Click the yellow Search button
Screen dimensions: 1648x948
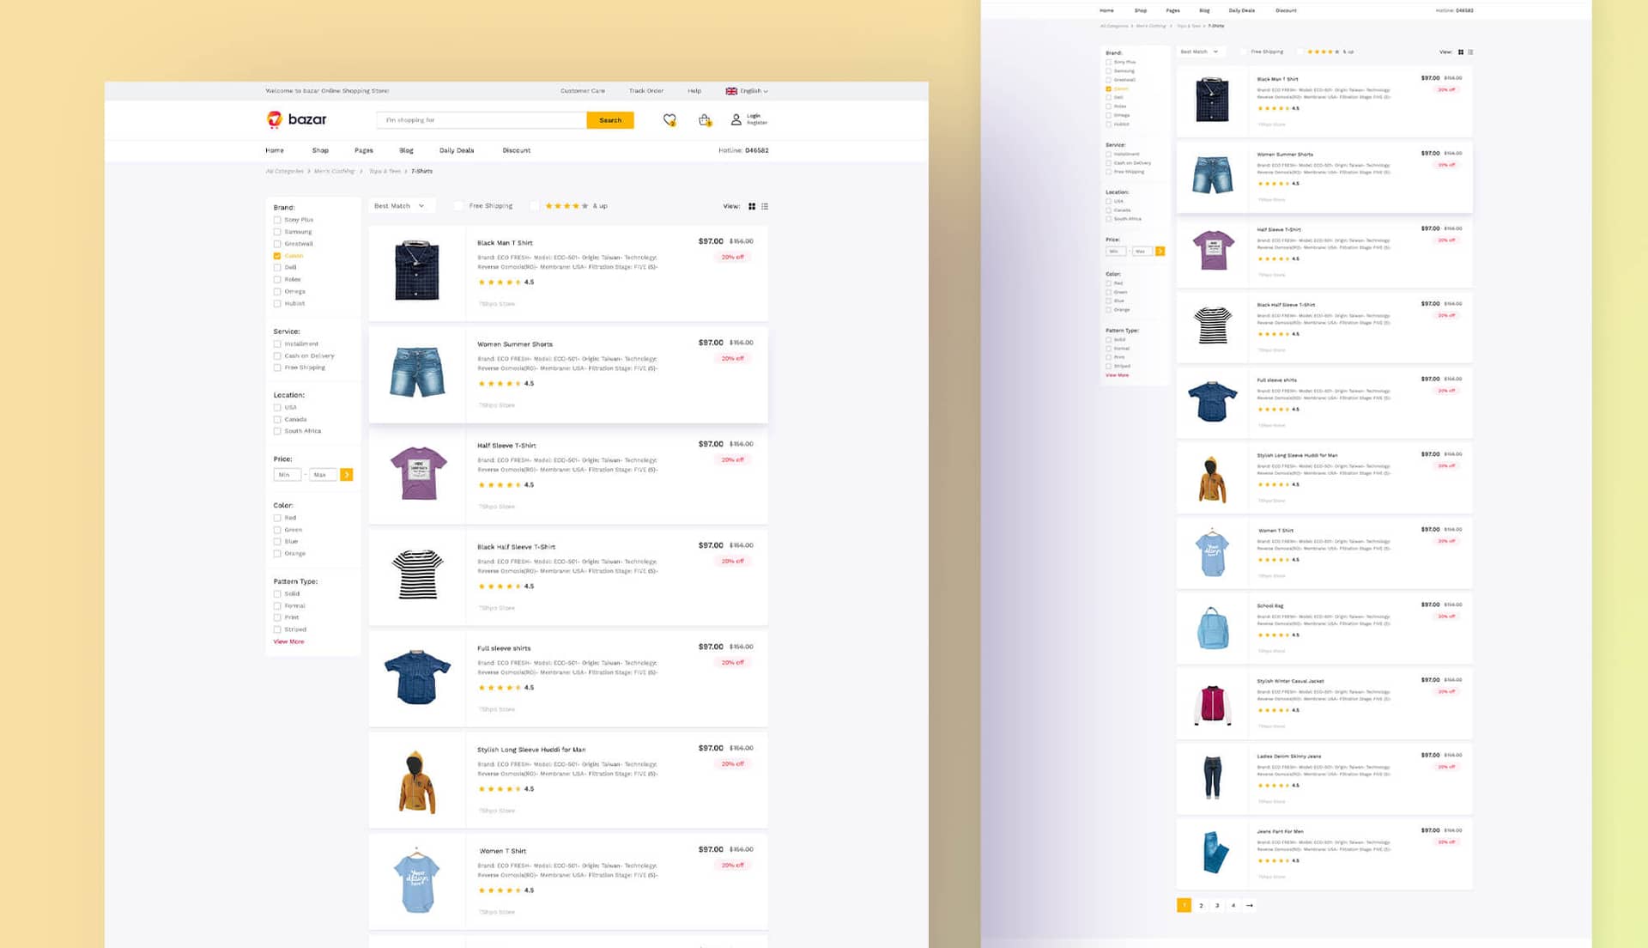tap(610, 120)
